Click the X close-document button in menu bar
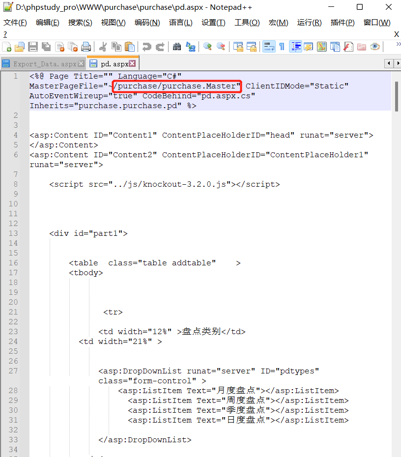Viewport: 401px width, 457px height. point(397,34)
